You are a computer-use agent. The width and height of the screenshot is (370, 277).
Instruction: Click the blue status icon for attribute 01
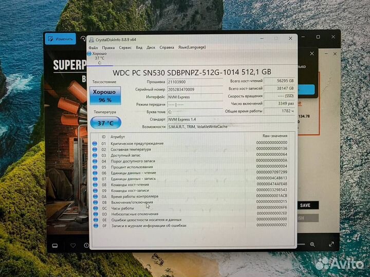click(x=95, y=143)
